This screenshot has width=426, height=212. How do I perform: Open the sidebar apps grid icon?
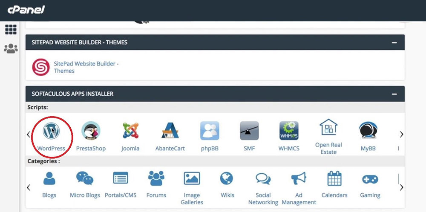coord(11,29)
